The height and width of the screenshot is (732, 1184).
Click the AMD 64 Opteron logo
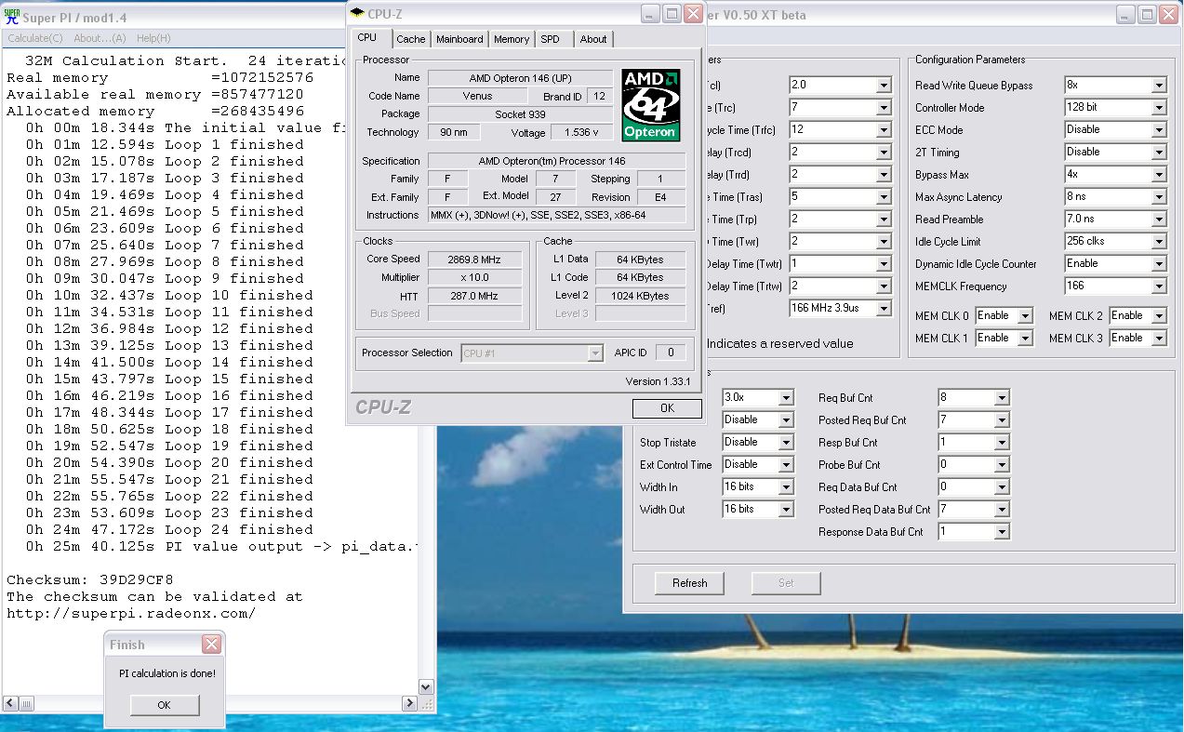coord(651,105)
